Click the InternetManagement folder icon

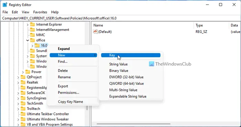coord(32,30)
